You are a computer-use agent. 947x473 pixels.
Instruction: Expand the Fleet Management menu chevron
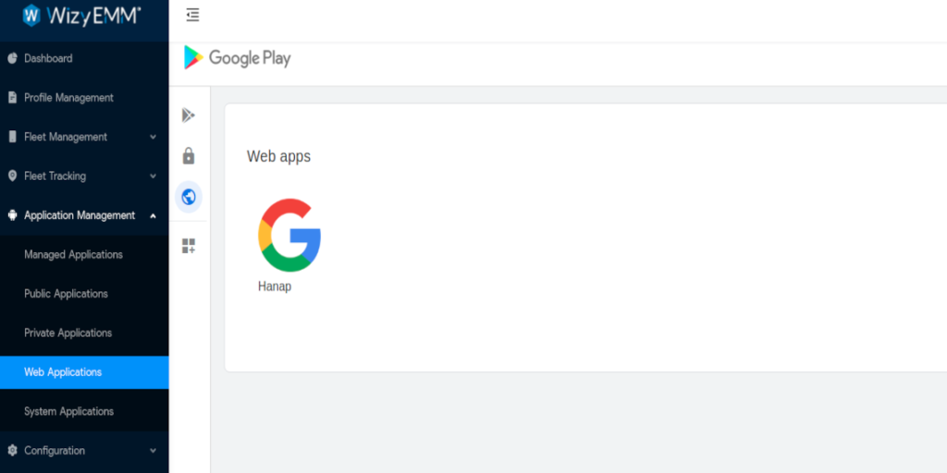tap(153, 137)
